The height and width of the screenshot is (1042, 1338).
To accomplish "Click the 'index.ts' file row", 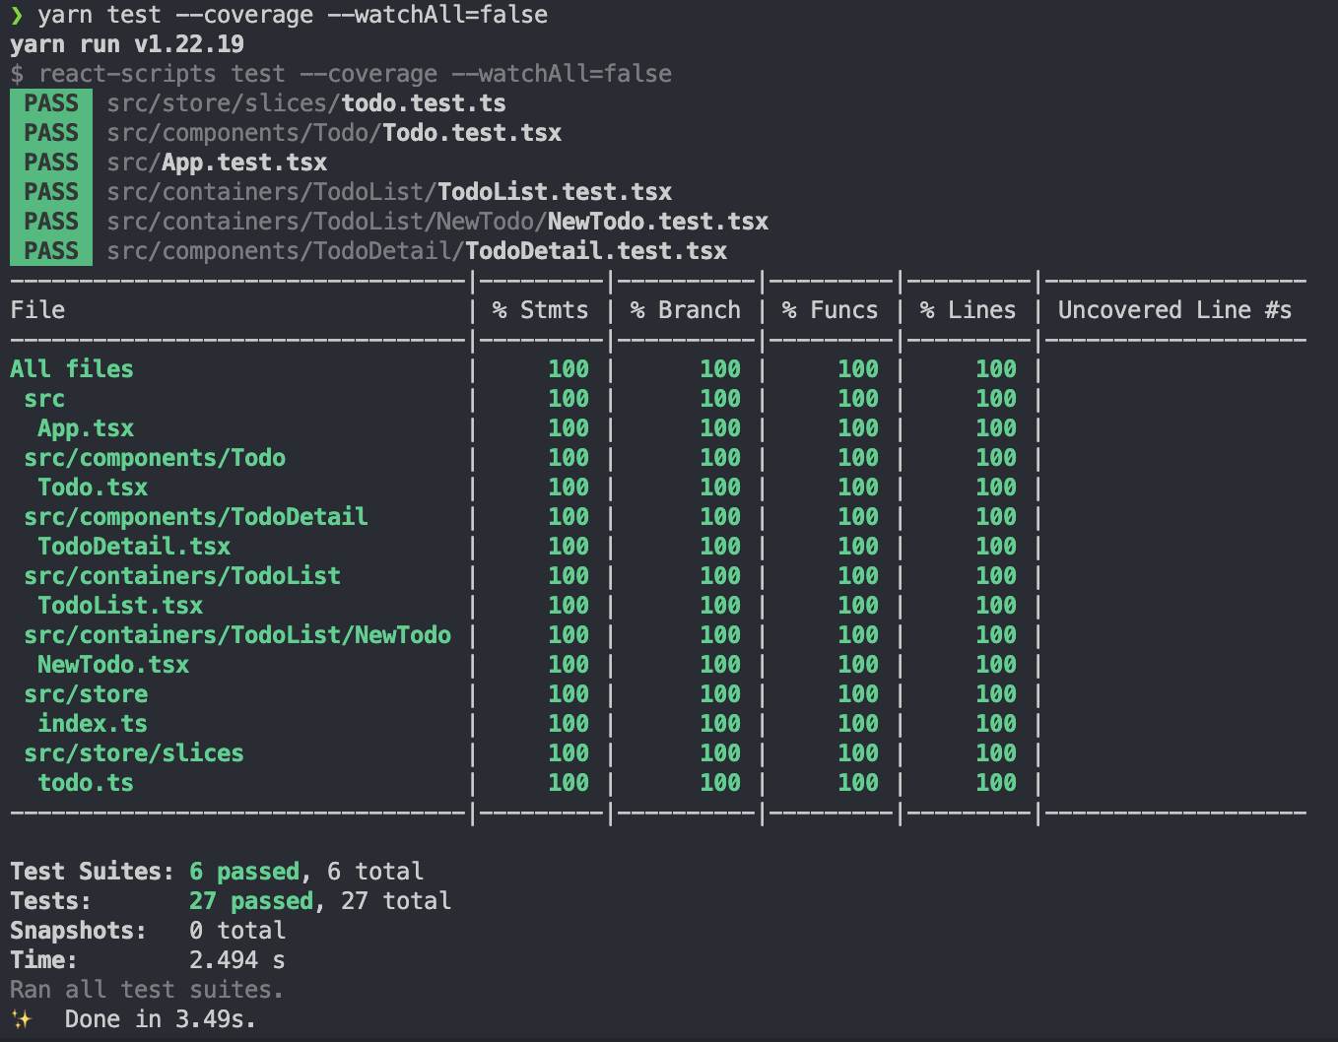I will point(93,724).
